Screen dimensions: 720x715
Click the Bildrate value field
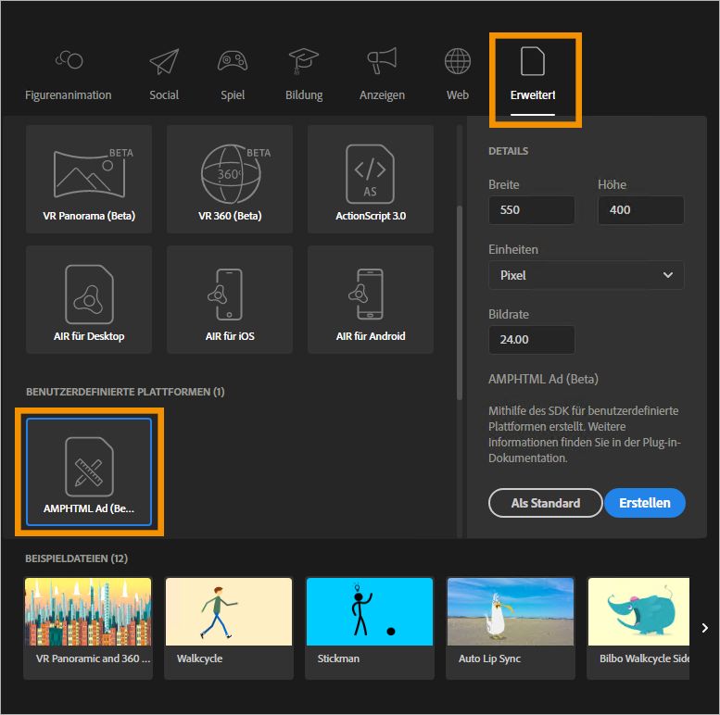click(531, 340)
